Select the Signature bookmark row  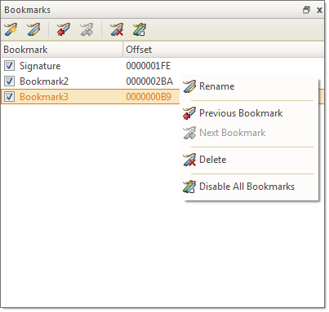pos(162,66)
